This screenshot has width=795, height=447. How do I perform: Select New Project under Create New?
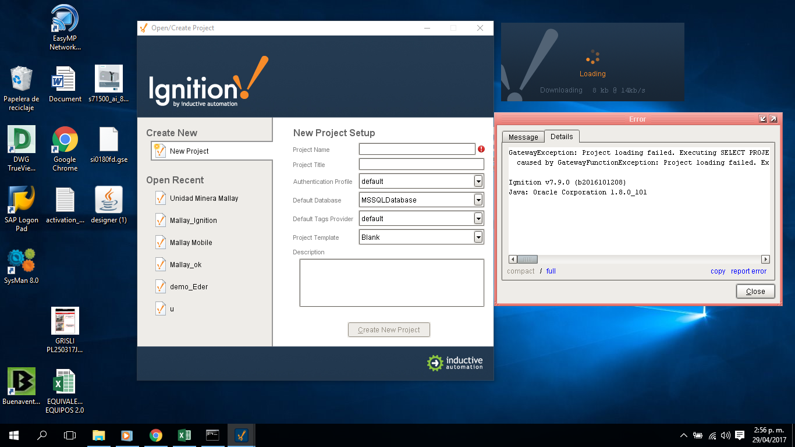pos(211,151)
